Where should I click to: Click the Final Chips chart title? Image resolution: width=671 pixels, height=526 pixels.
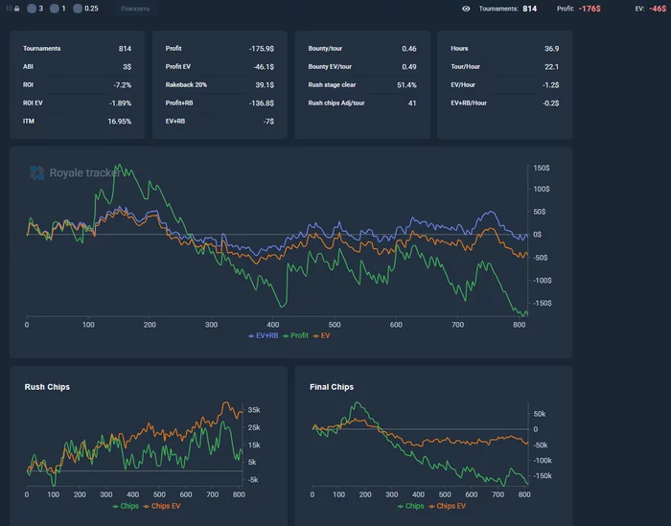(x=332, y=387)
